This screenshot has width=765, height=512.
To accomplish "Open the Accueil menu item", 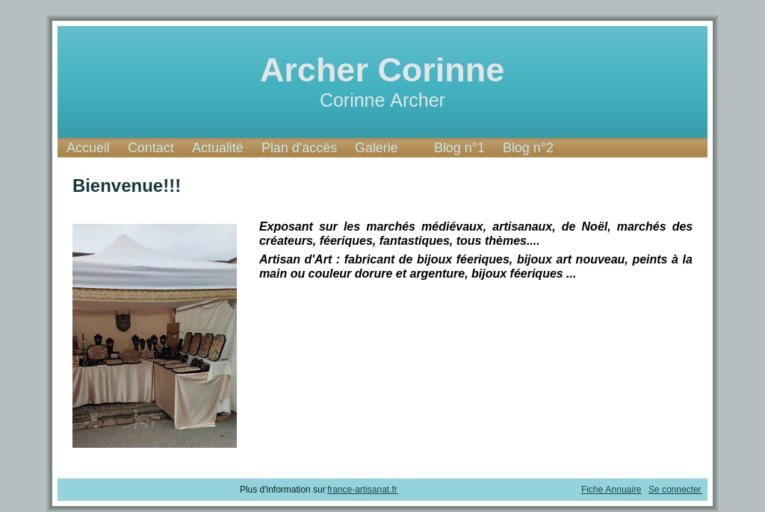I will [88, 148].
